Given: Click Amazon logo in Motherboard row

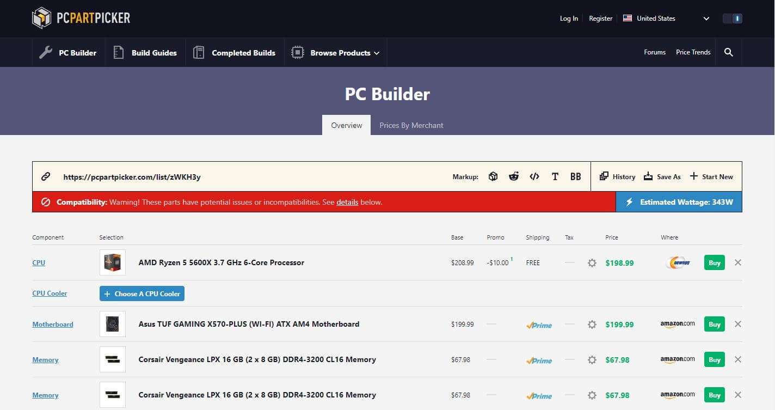Looking at the screenshot, I should [678, 324].
